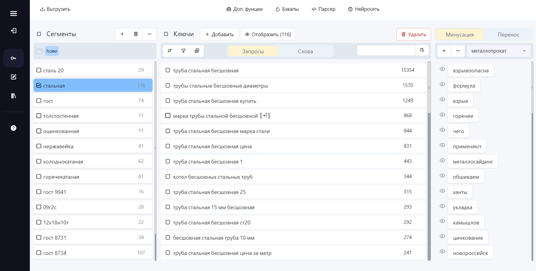
Task: Expand the металлопрокат dropdown
Action: [x=499, y=51]
